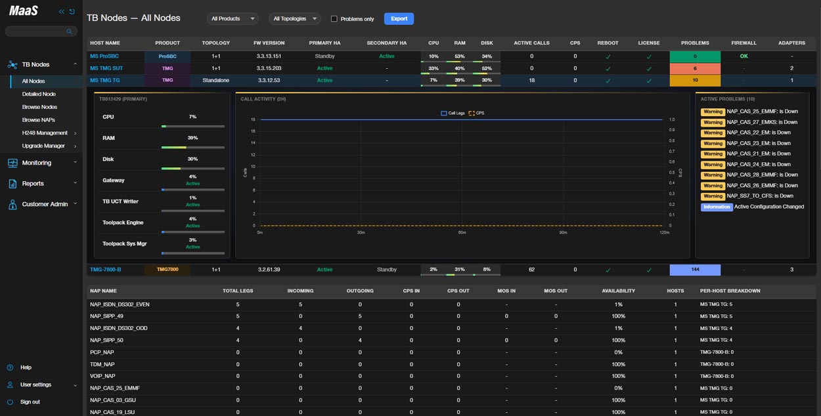Click the MaaS logo
Screen dimensions: 821x416
24,11
